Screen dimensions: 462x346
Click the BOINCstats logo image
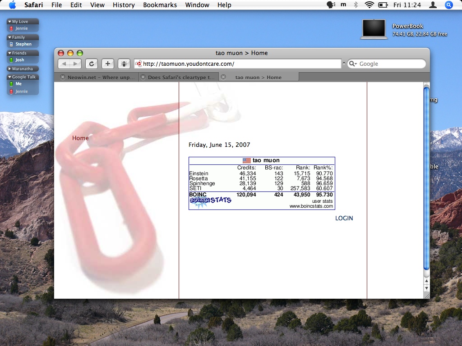(210, 201)
